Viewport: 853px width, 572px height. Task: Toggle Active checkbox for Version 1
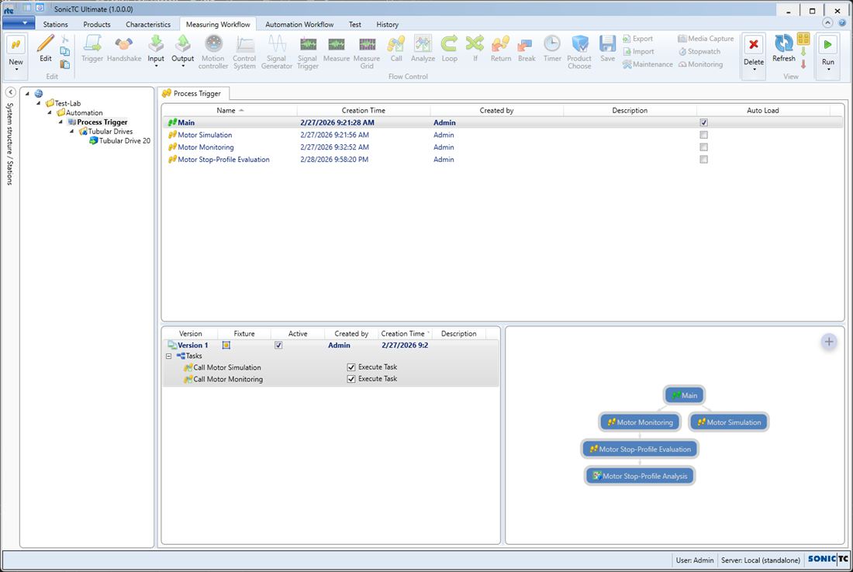point(278,345)
